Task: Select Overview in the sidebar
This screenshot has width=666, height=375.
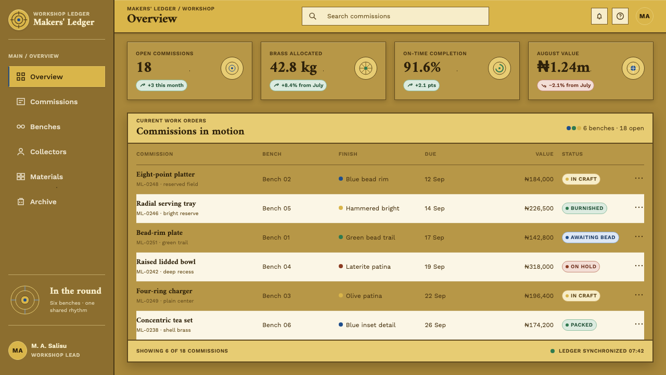Action: coord(57,77)
